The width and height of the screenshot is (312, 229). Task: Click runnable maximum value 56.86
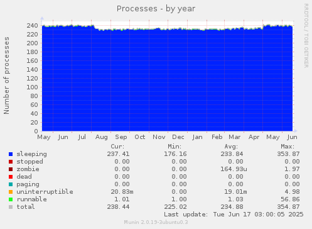pos(290,199)
